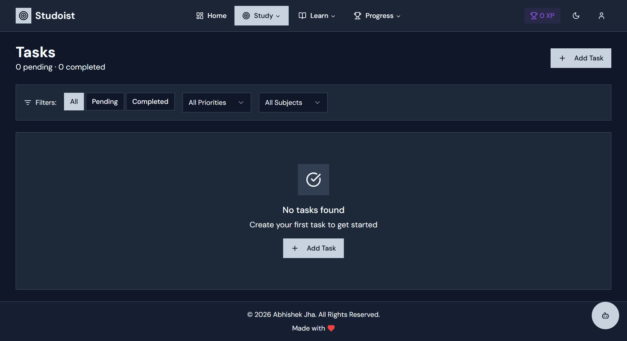
Task: Expand the All Subjects dropdown
Action: (x=293, y=102)
